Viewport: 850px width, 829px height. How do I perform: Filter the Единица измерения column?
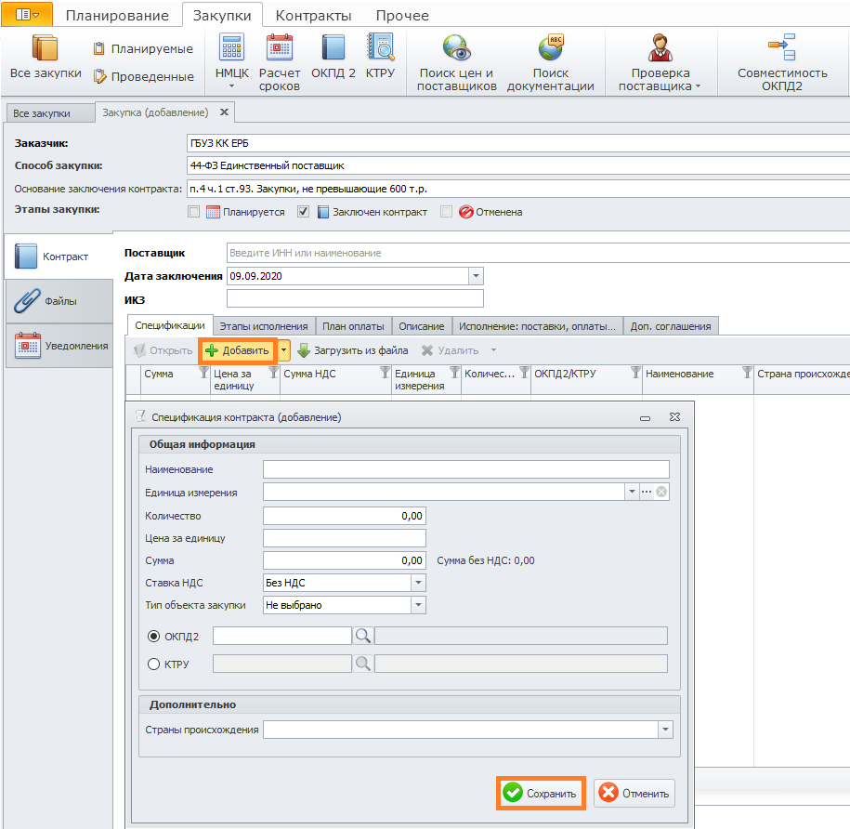[x=454, y=373]
